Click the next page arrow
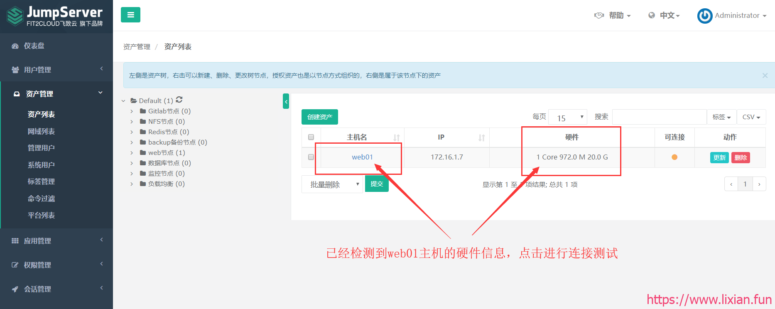This screenshot has height=309, width=775. [759, 184]
